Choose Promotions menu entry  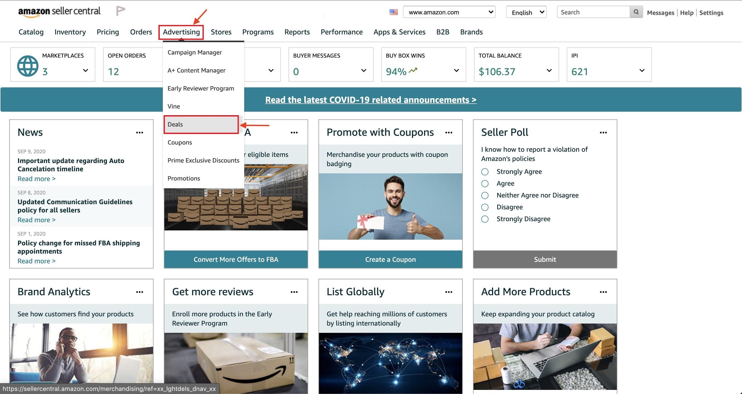pos(184,179)
